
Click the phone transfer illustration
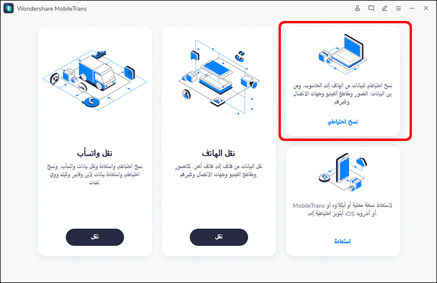click(x=218, y=77)
